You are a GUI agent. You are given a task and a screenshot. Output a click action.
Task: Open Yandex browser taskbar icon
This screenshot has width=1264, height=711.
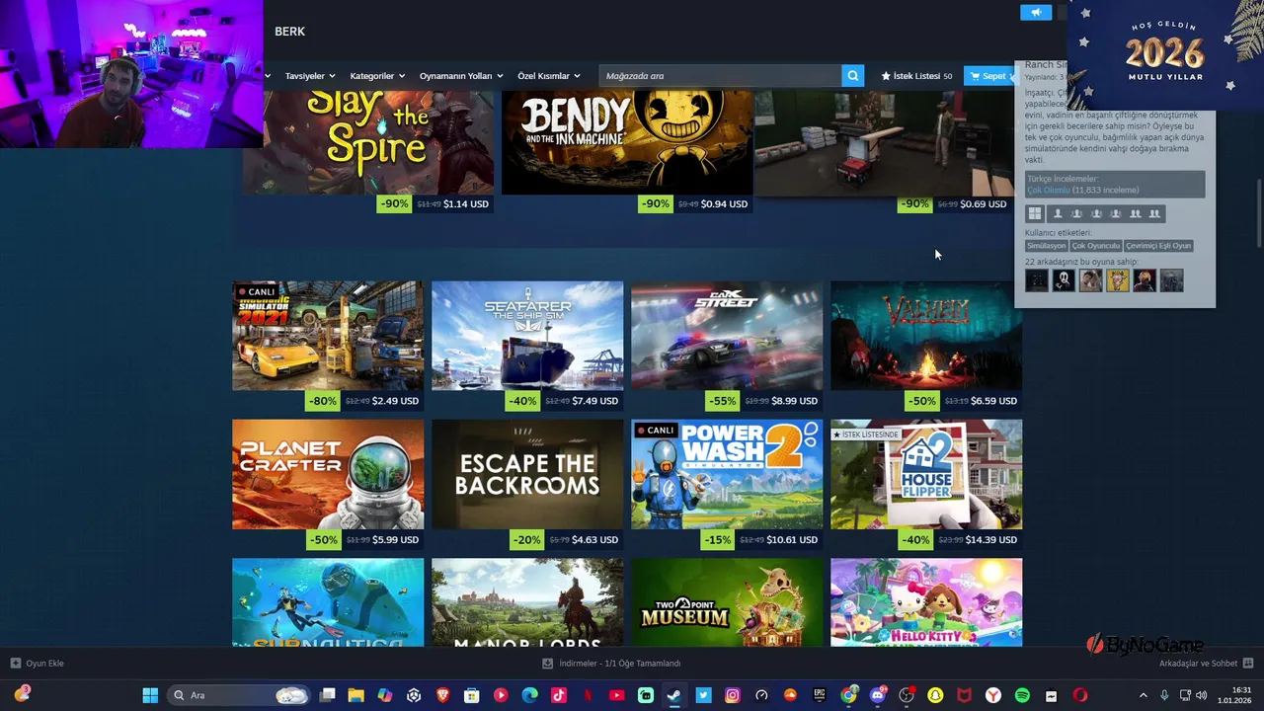click(993, 695)
